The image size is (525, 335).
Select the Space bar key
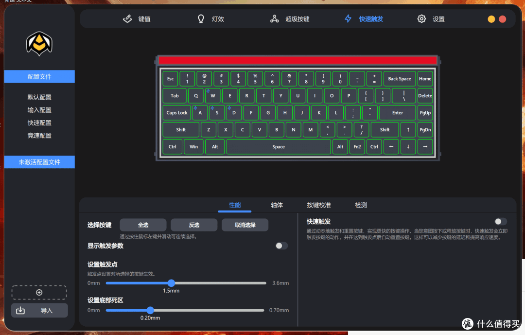tap(279, 147)
